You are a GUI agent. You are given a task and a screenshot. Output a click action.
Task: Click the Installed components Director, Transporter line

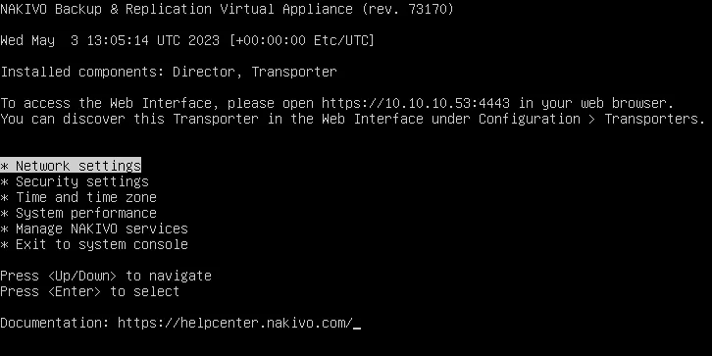click(x=169, y=72)
